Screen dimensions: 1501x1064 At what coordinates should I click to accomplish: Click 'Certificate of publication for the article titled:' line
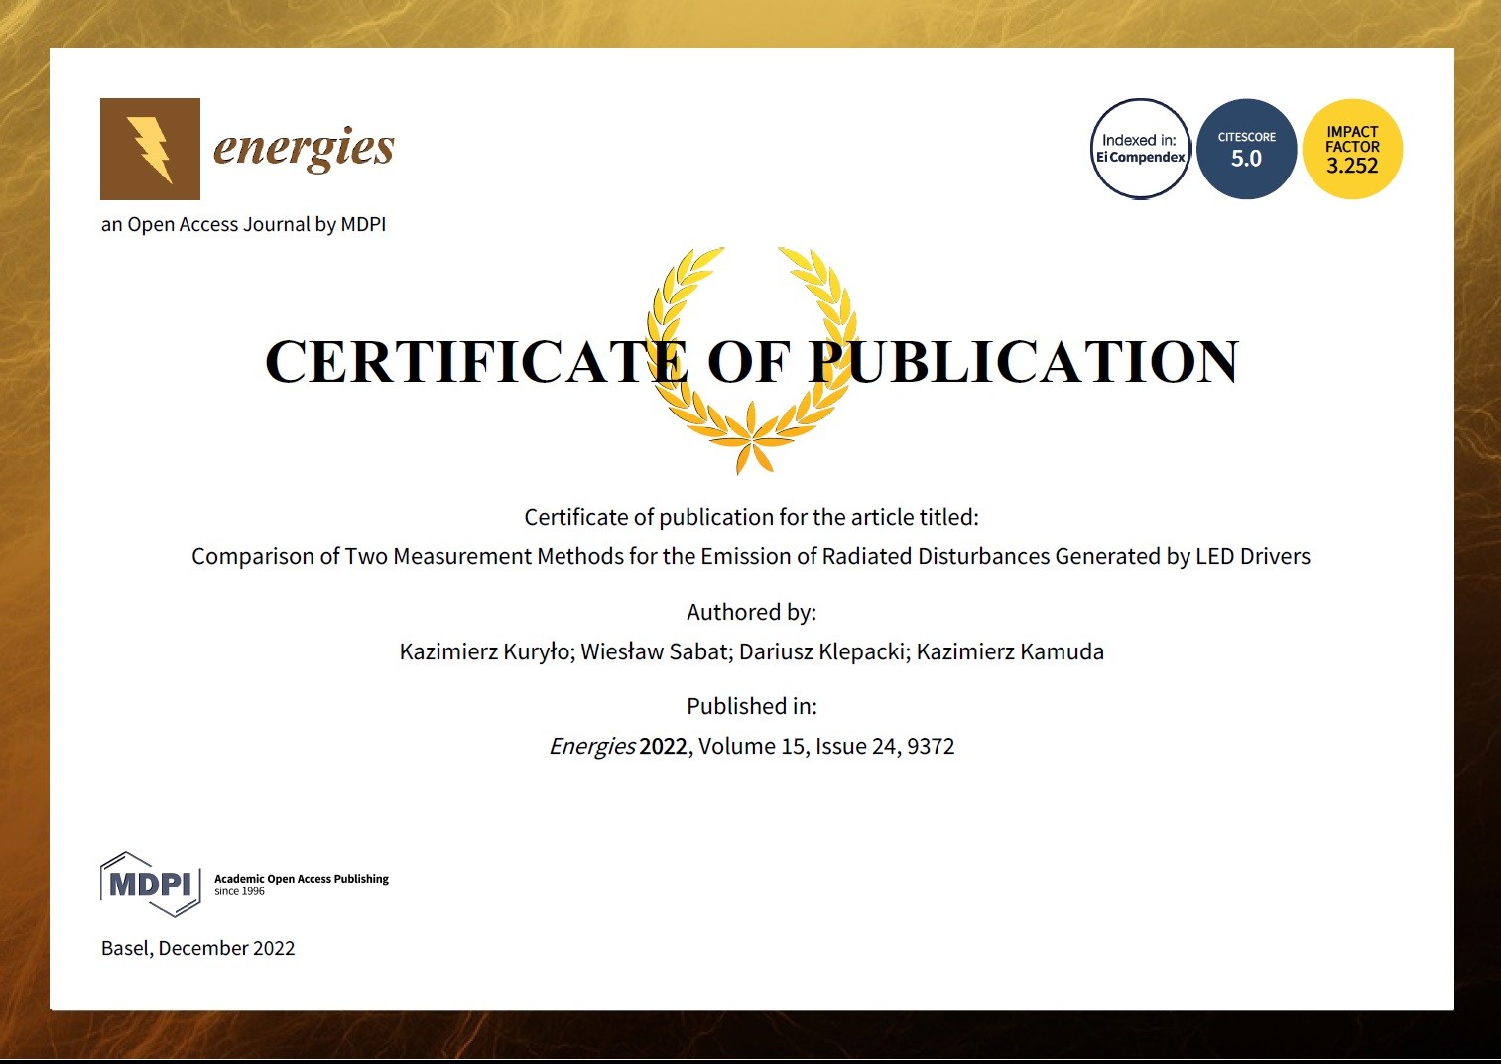[x=751, y=517]
